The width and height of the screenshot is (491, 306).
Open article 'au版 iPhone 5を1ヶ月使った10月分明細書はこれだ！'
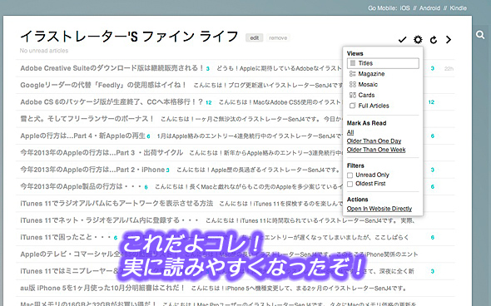pyautogui.click(x=102, y=288)
